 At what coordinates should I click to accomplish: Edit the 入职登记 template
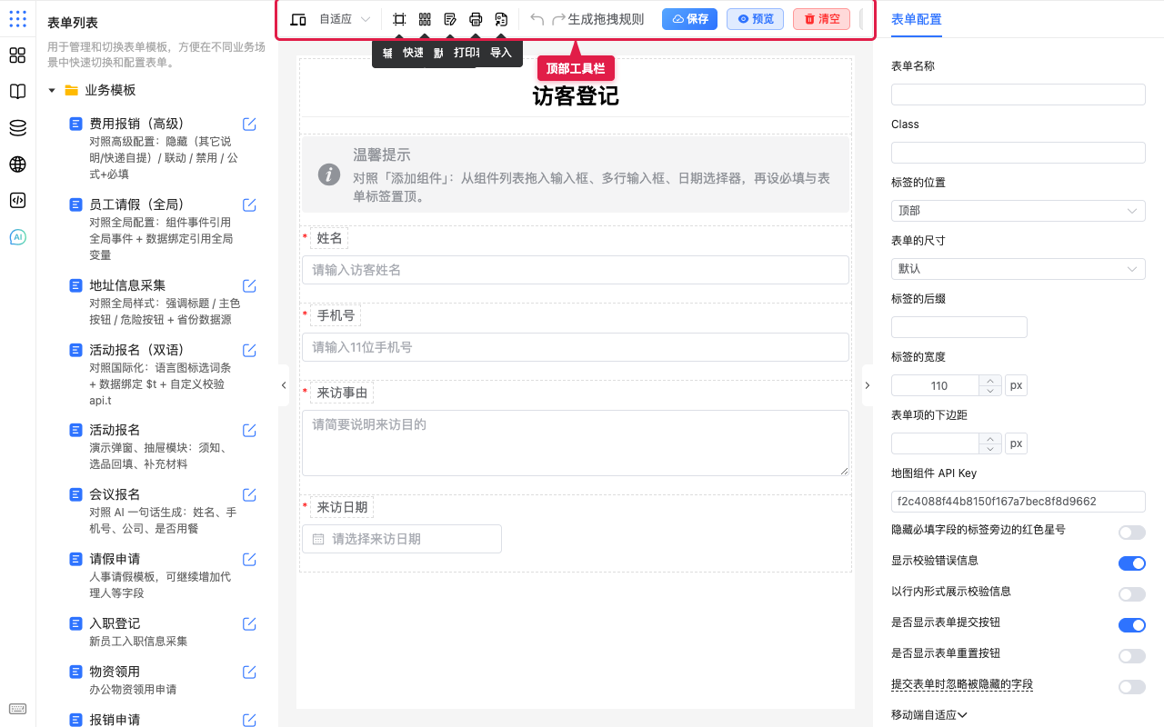(249, 624)
